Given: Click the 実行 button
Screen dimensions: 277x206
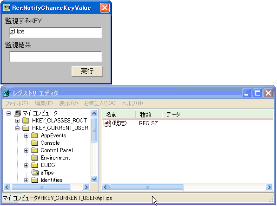Looking at the screenshot, I should (87, 71).
